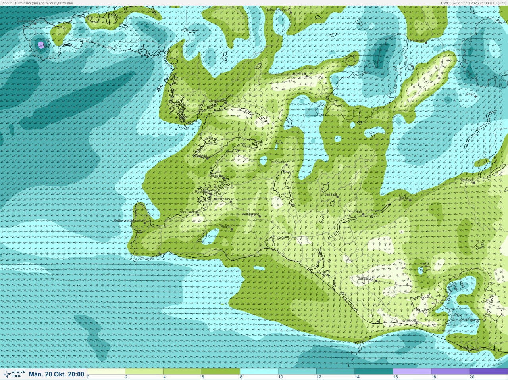The image size is (508, 380).
Task: Click the Holtavörðuheiði station label
Action: click(x=278, y=10)
